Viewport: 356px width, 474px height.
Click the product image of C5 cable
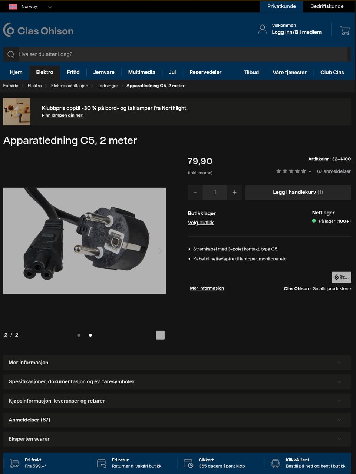coord(85,241)
